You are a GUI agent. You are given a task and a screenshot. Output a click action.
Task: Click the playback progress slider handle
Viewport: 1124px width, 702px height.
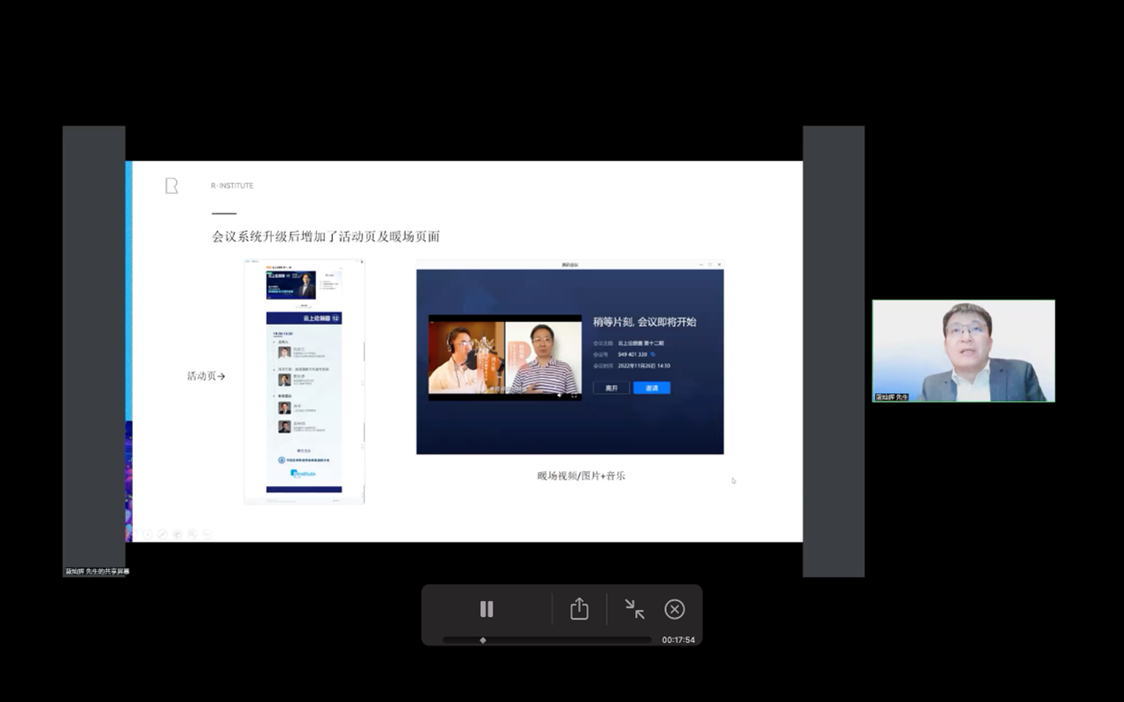[x=483, y=640]
